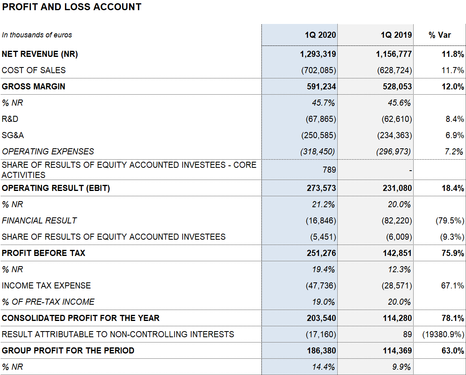Select the 63.0% variance cell
Image resolution: width=466 pixels, height=375 pixels.
(453, 351)
